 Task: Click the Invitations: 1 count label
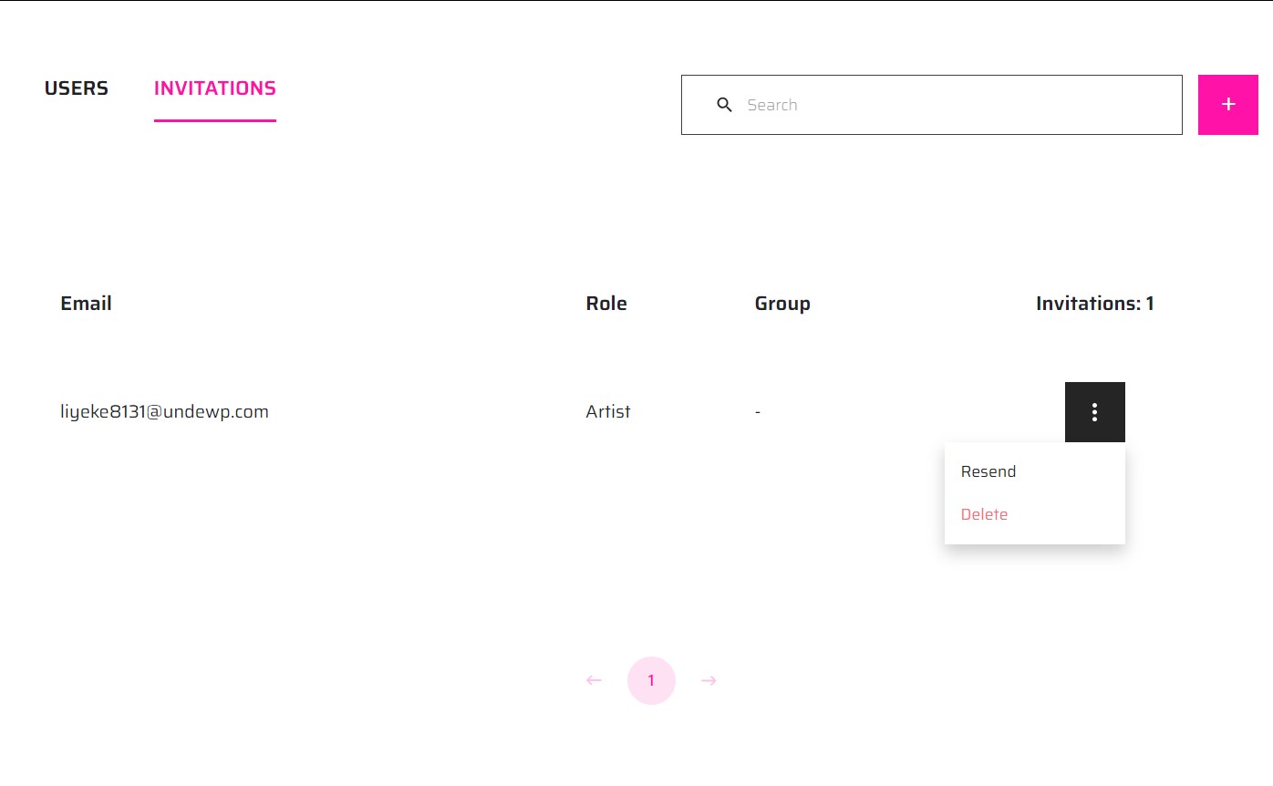coord(1095,304)
